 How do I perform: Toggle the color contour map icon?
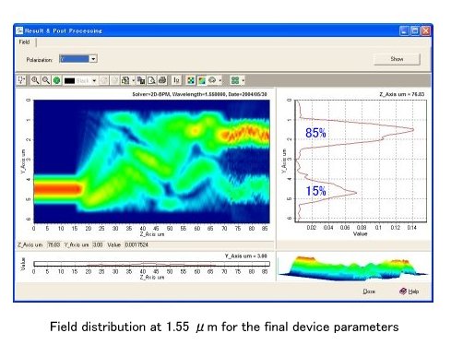point(202,80)
